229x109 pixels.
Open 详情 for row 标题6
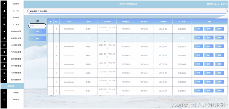click(x=198, y=46)
